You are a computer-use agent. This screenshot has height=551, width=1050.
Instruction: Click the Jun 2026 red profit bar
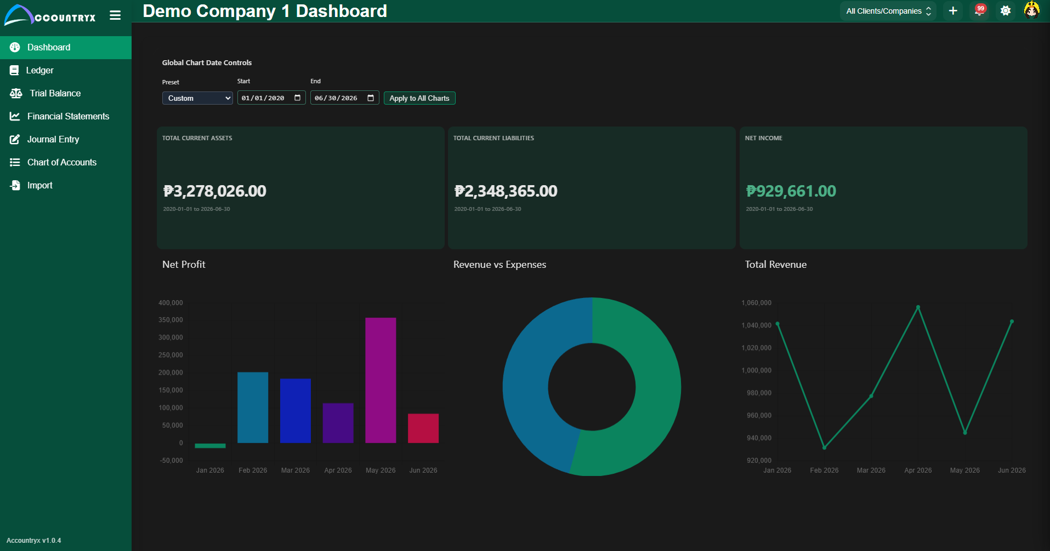423,428
